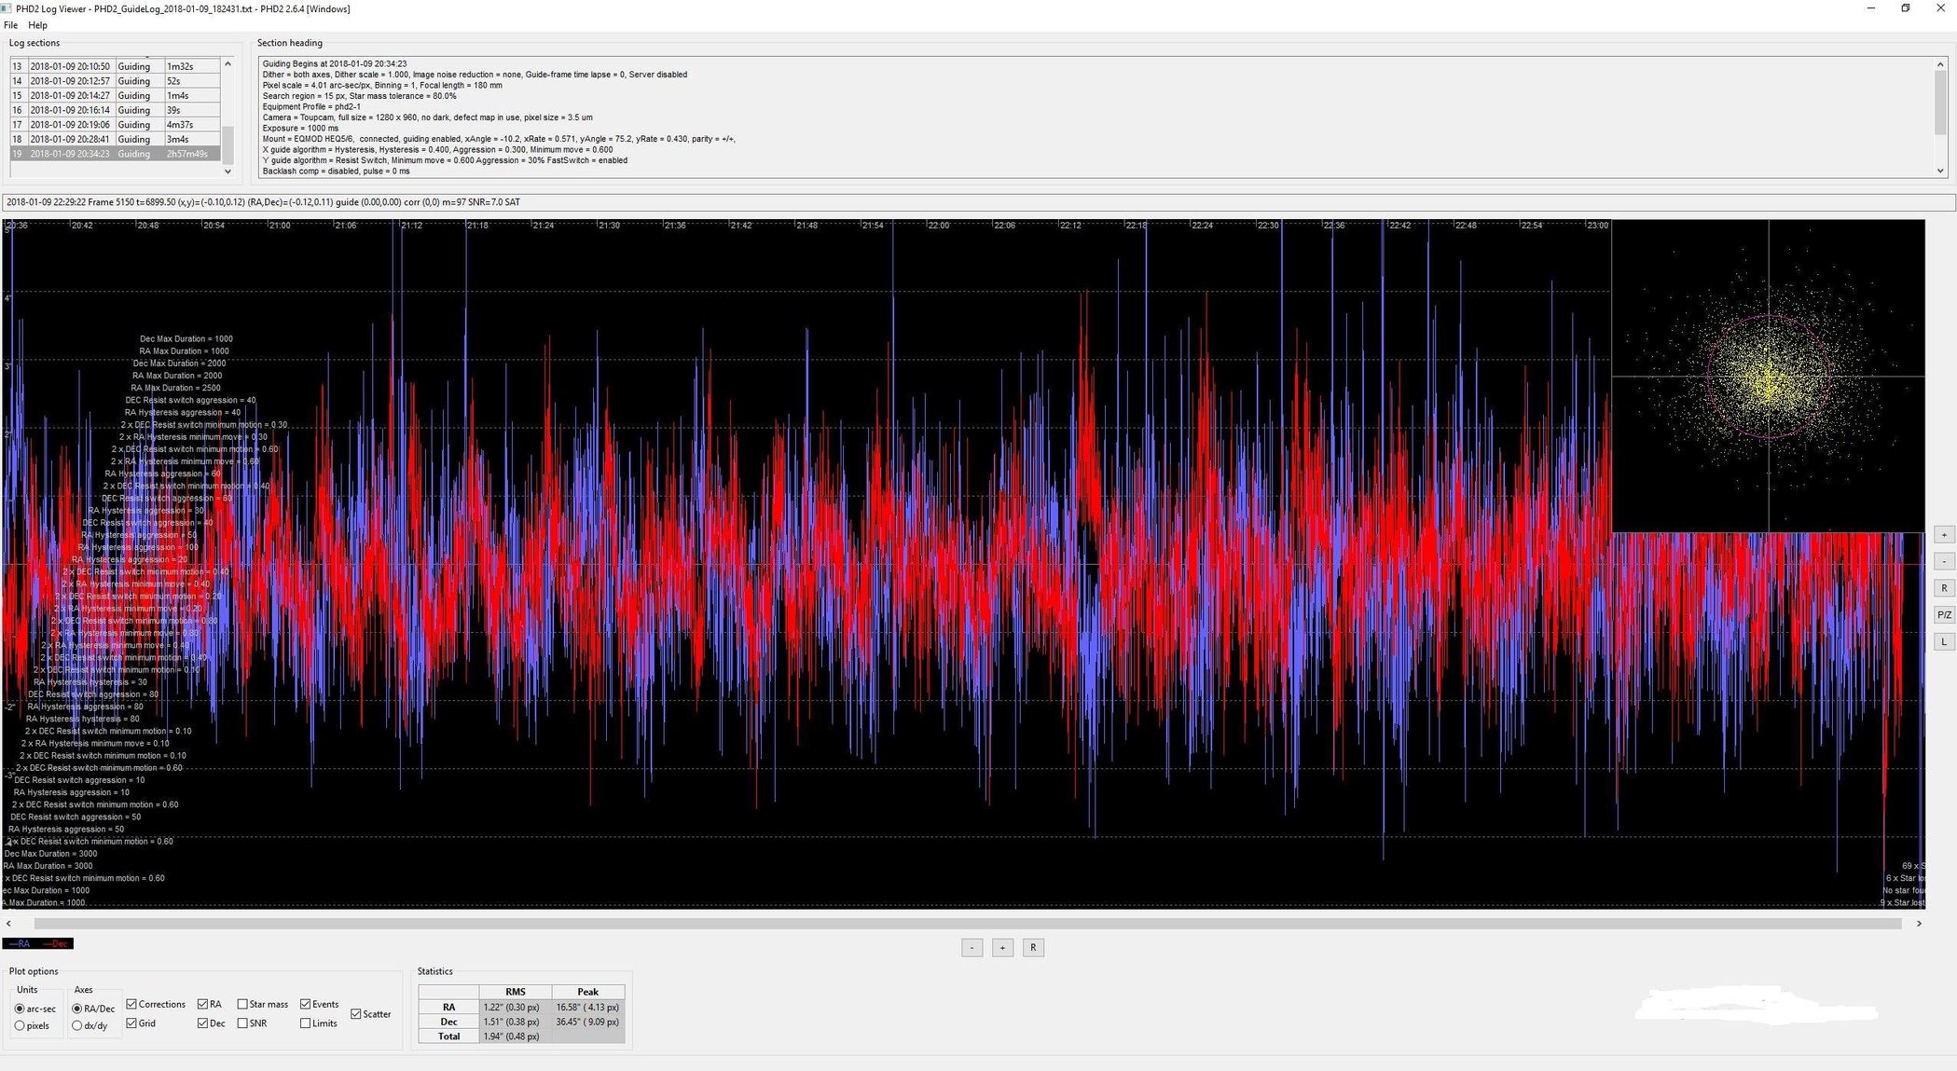Viewport: 1957px width, 1071px height.
Task: Click the L lock button beside graph
Action: click(1943, 642)
